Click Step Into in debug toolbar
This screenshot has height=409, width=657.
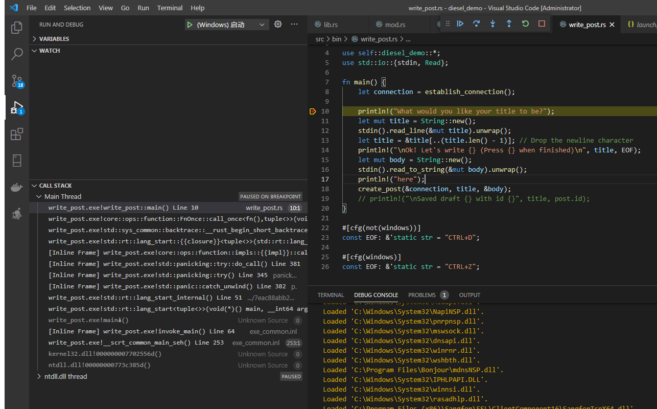click(492, 24)
